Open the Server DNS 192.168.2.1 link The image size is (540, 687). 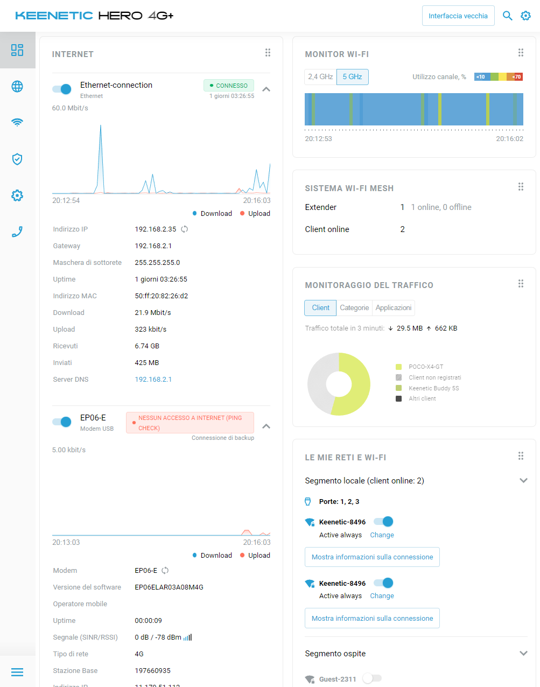[x=153, y=380]
